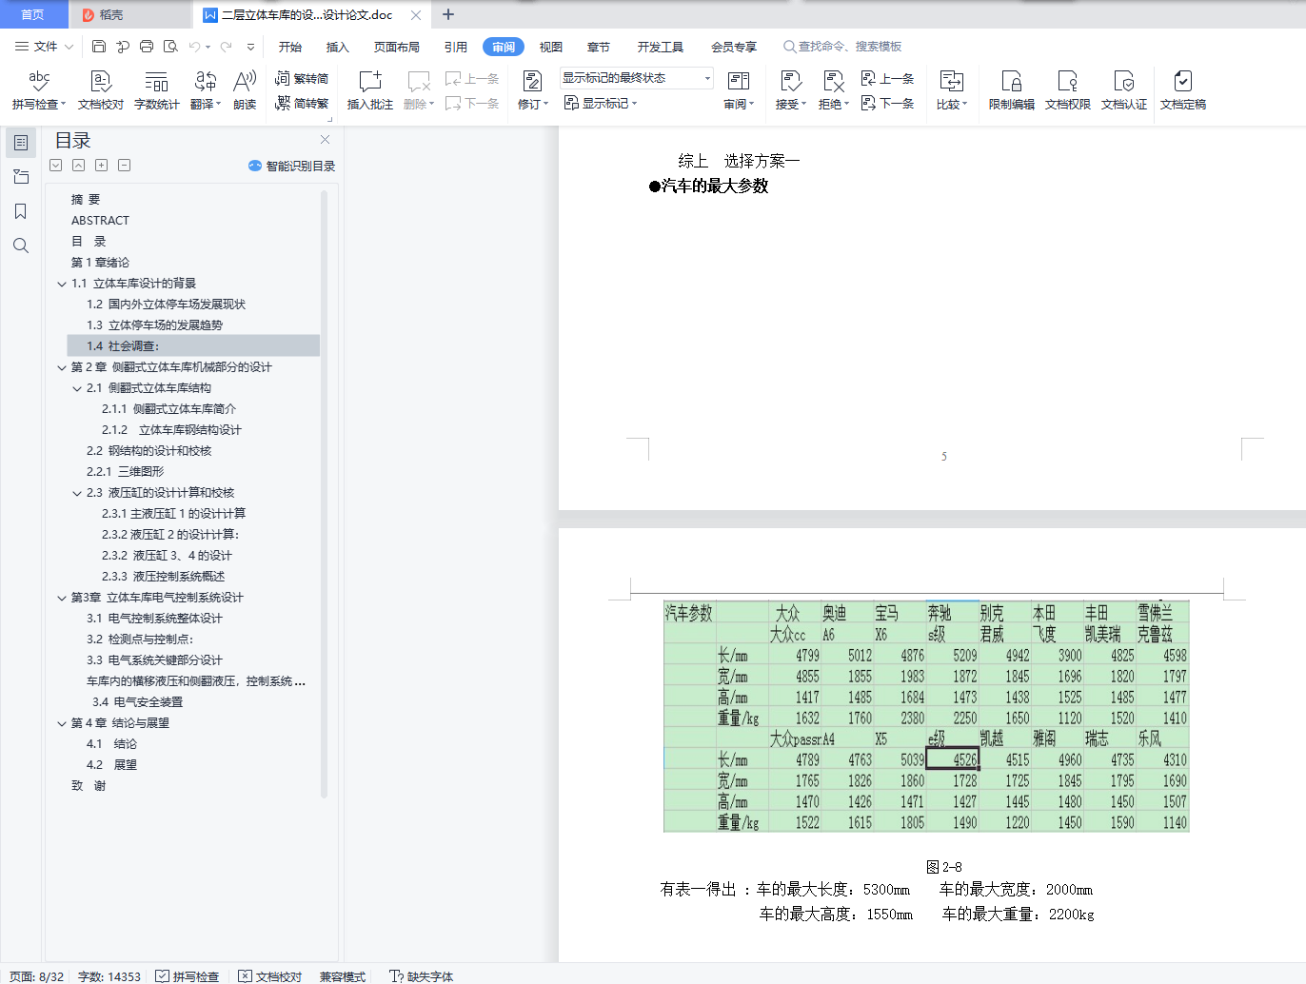Open document certification (文档认证)
Image resolution: width=1306 pixels, height=984 pixels.
[x=1123, y=90]
